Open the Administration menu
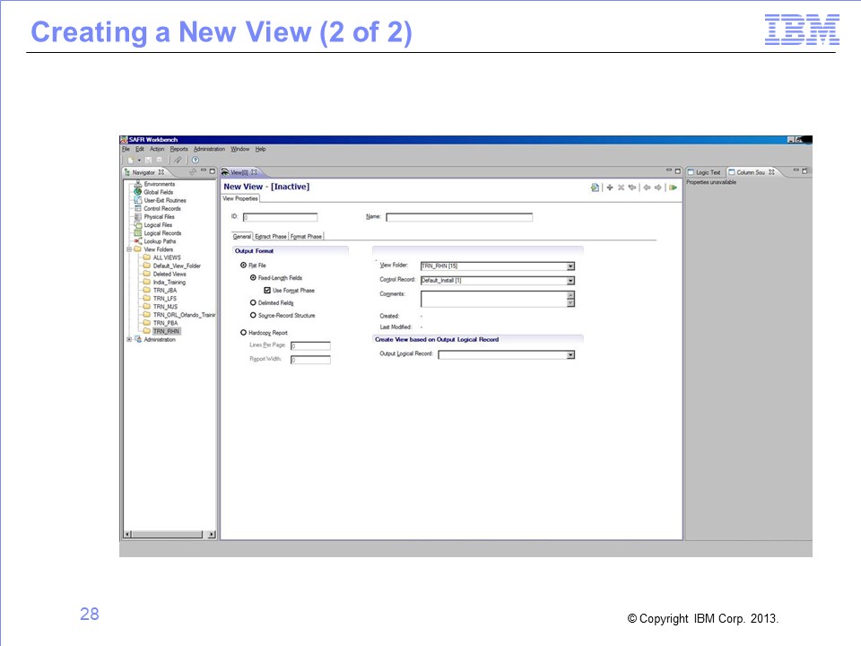This screenshot has height=646, width=861. pos(209,149)
